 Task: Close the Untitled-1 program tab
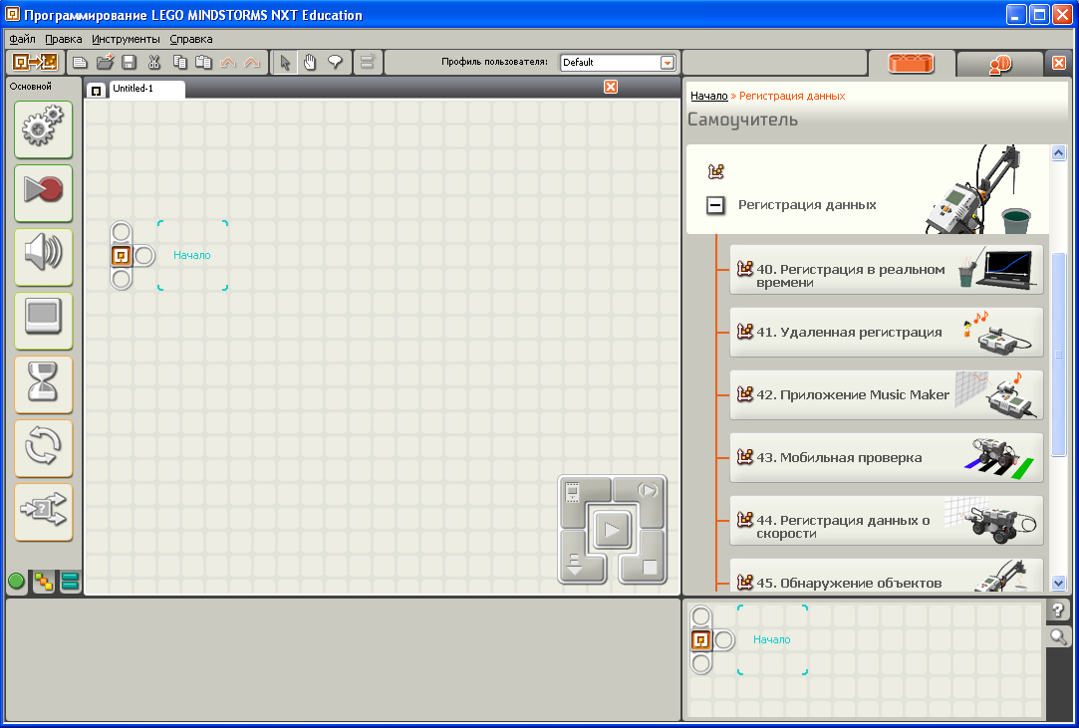611,87
